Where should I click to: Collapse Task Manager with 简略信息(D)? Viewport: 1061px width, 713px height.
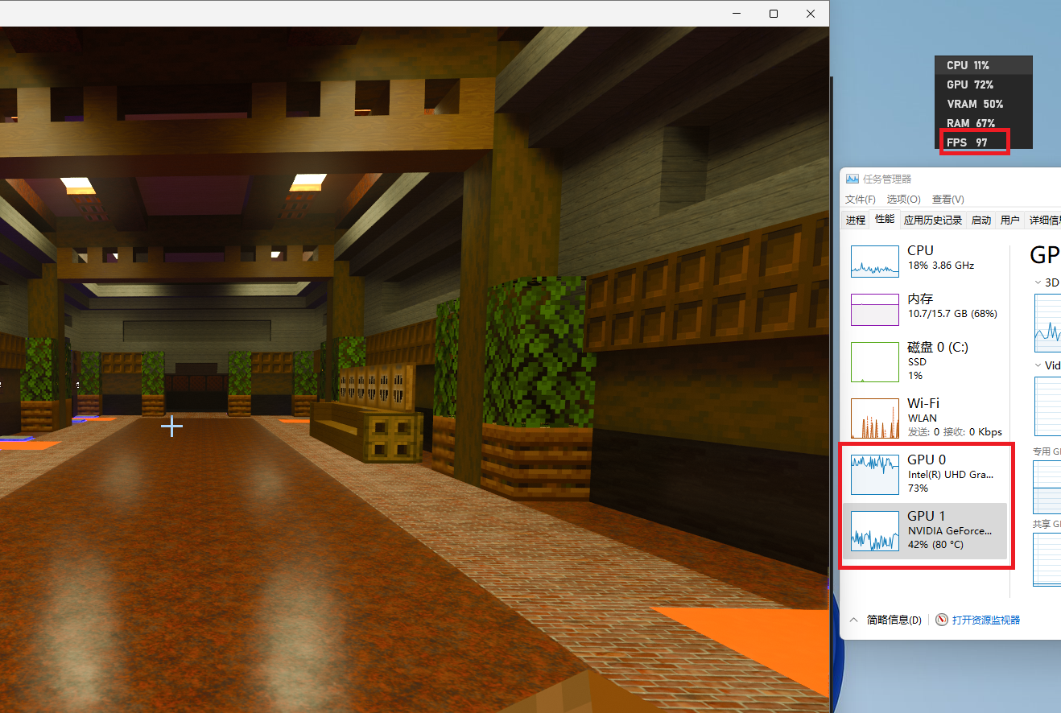click(886, 620)
